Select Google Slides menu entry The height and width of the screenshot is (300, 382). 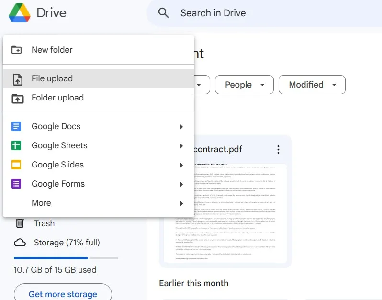tap(99, 165)
